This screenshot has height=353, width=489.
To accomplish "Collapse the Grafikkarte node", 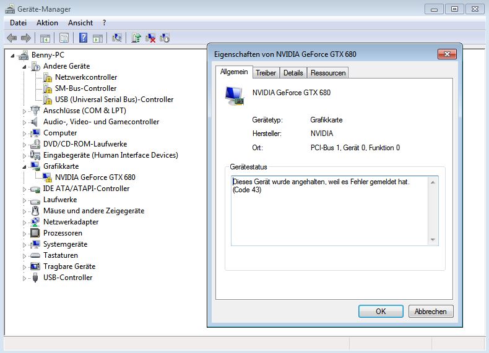I will pos(24,167).
